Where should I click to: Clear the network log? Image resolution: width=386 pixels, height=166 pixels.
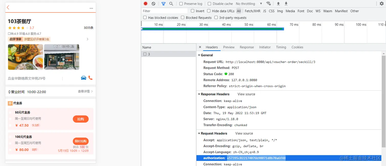(153, 4)
